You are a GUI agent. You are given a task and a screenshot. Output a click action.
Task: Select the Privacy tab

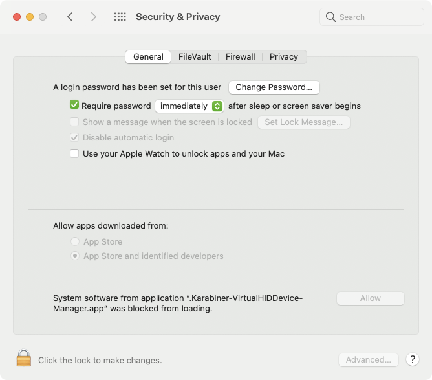(284, 57)
